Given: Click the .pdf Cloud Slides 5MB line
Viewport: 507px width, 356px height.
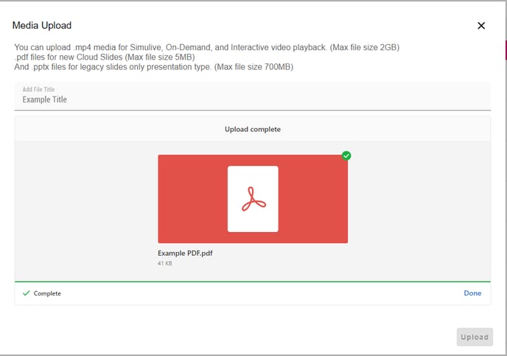Looking at the screenshot, I should pyautogui.click(x=105, y=57).
